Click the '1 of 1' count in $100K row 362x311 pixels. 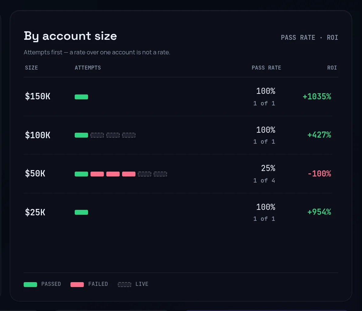point(264,142)
